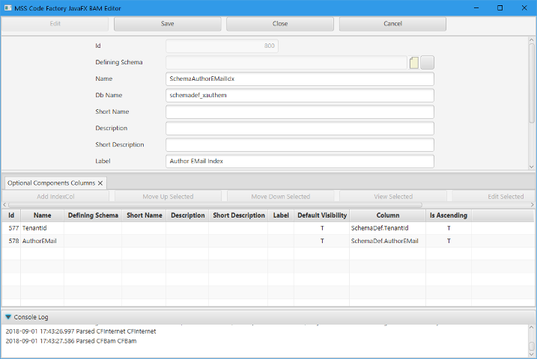Screen dimensions: 537x359
Task: Click the application icon in title bar
Action: click(7, 7)
